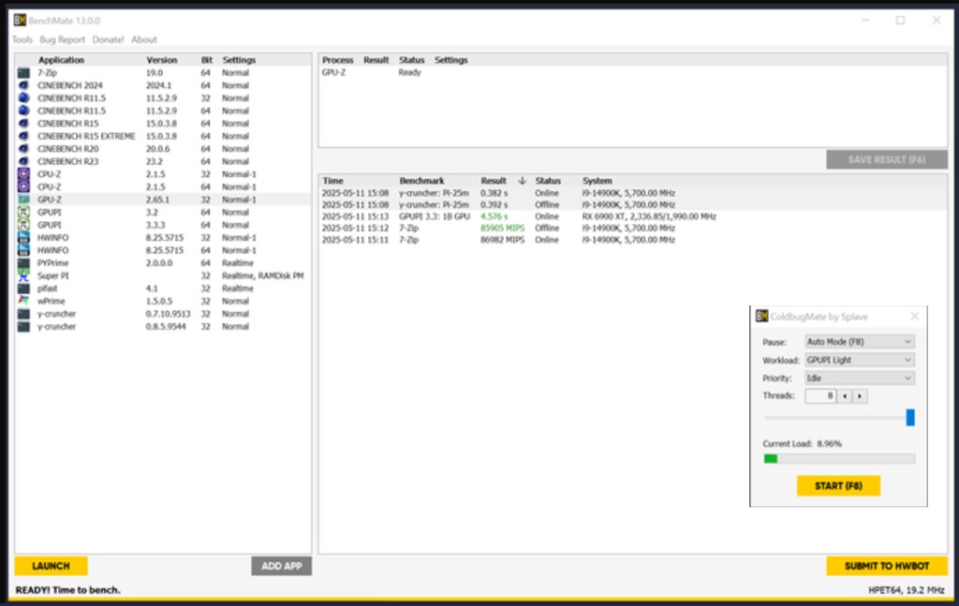
Task: Select the wPrime icon
Action: (x=23, y=301)
